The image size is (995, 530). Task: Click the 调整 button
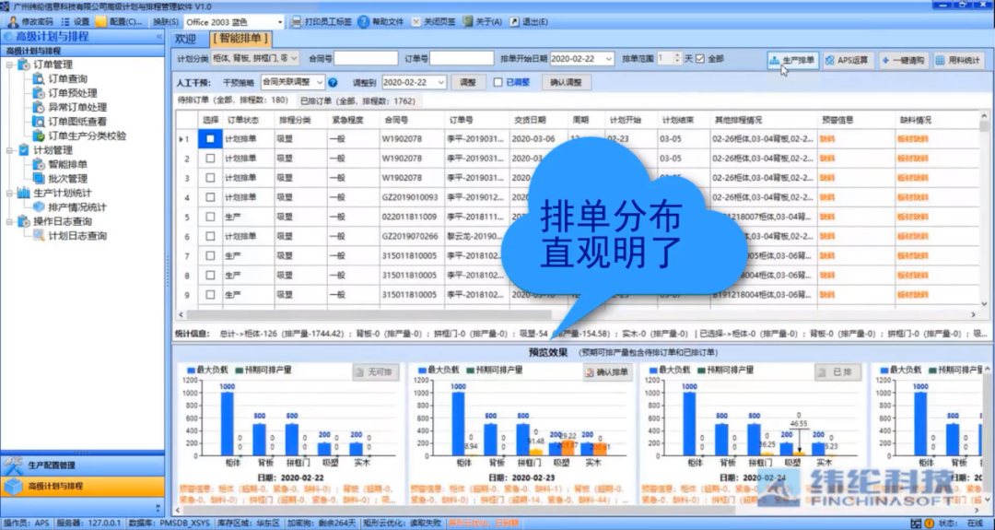click(468, 83)
